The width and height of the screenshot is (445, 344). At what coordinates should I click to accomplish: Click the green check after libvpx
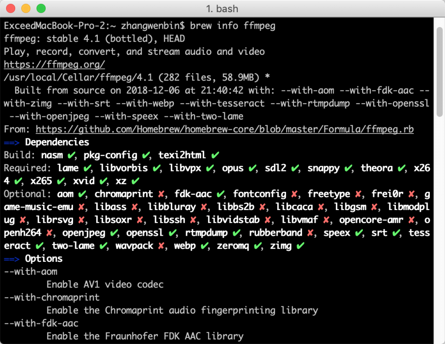click(x=210, y=168)
